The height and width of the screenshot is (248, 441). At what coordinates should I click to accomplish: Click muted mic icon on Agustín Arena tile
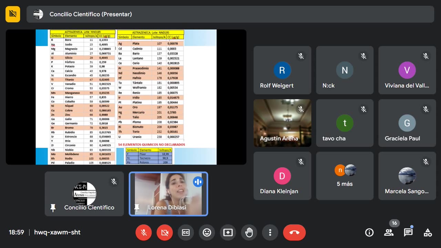301,109
